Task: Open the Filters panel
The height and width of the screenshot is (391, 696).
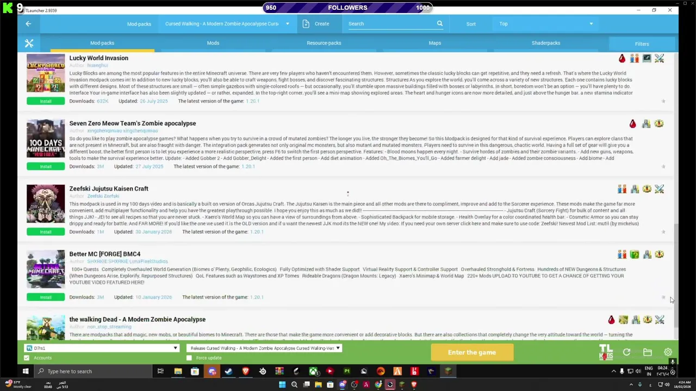Action: point(642,44)
